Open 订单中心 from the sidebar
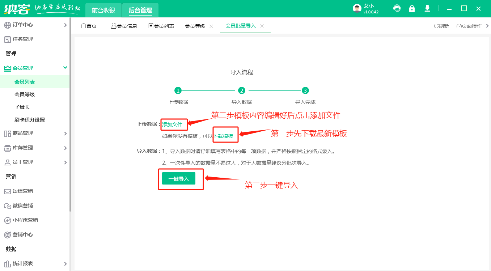491x271 pixels. 23,25
